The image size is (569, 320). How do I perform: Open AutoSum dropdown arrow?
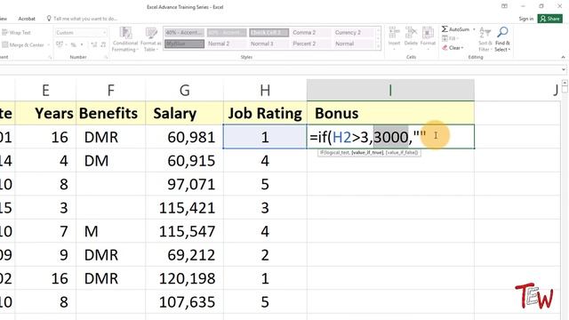click(474, 29)
